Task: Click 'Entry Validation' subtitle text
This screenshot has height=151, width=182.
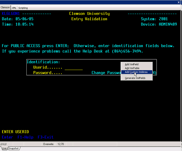Action: pyautogui.click(x=89, y=19)
